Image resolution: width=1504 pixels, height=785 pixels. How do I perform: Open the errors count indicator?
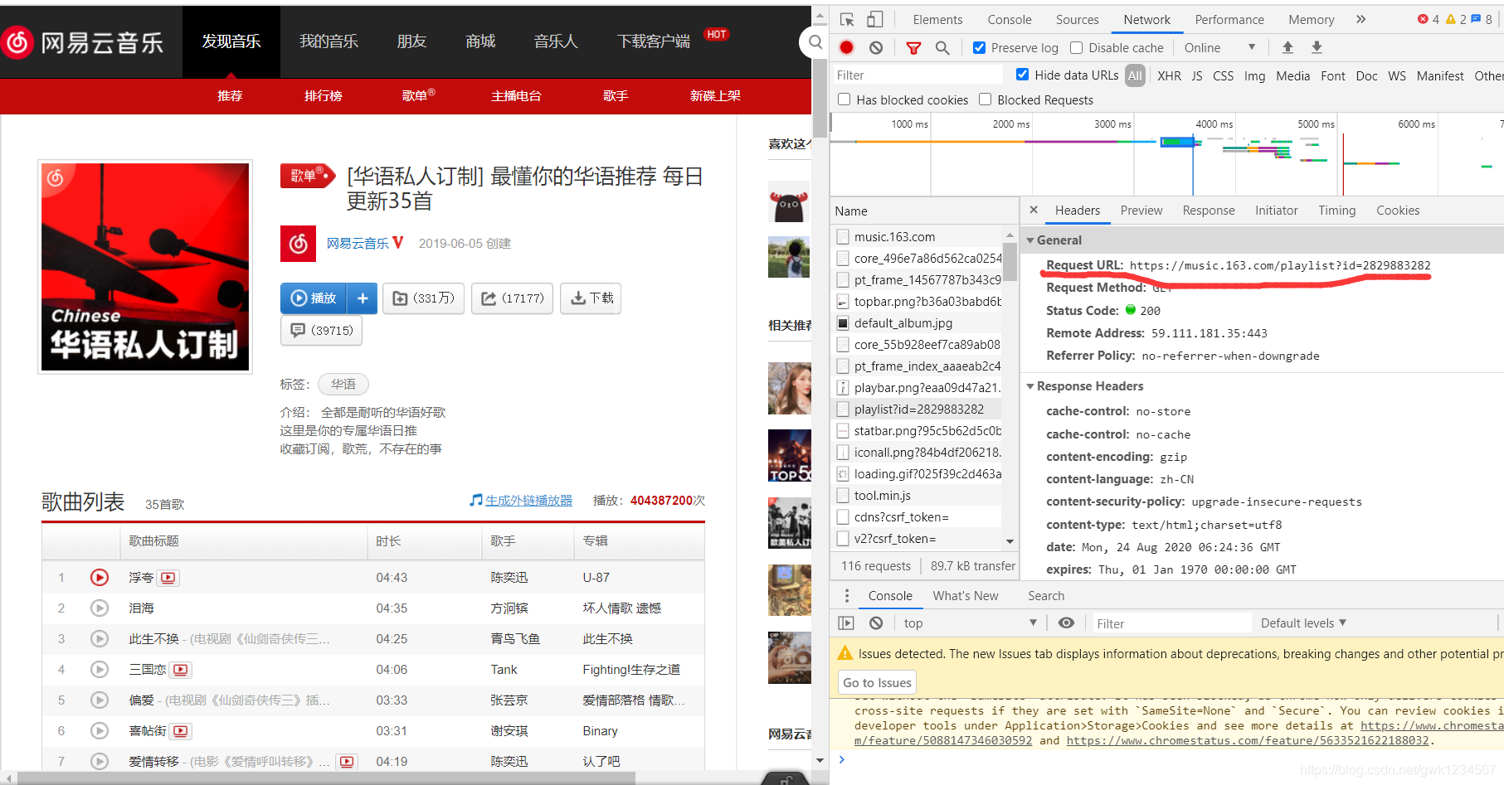(1428, 19)
